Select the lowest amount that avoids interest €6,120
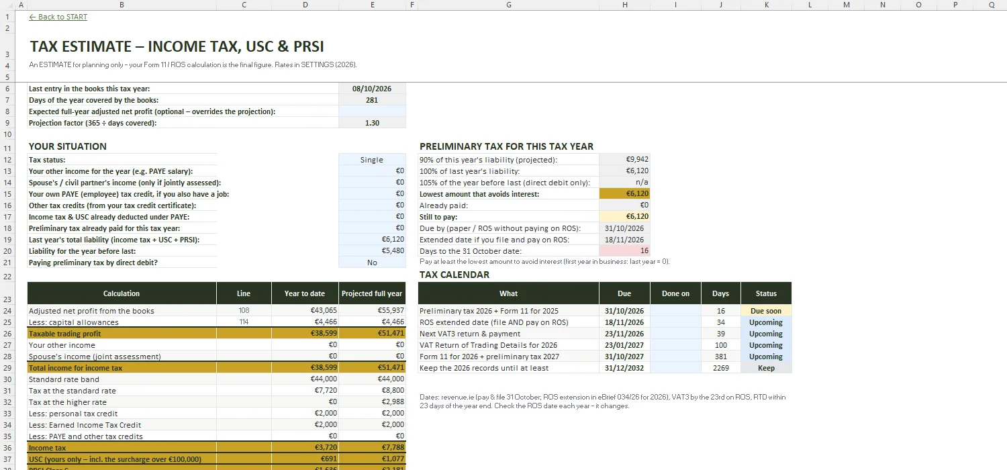The width and height of the screenshot is (1007, 470). coord(624,193)
